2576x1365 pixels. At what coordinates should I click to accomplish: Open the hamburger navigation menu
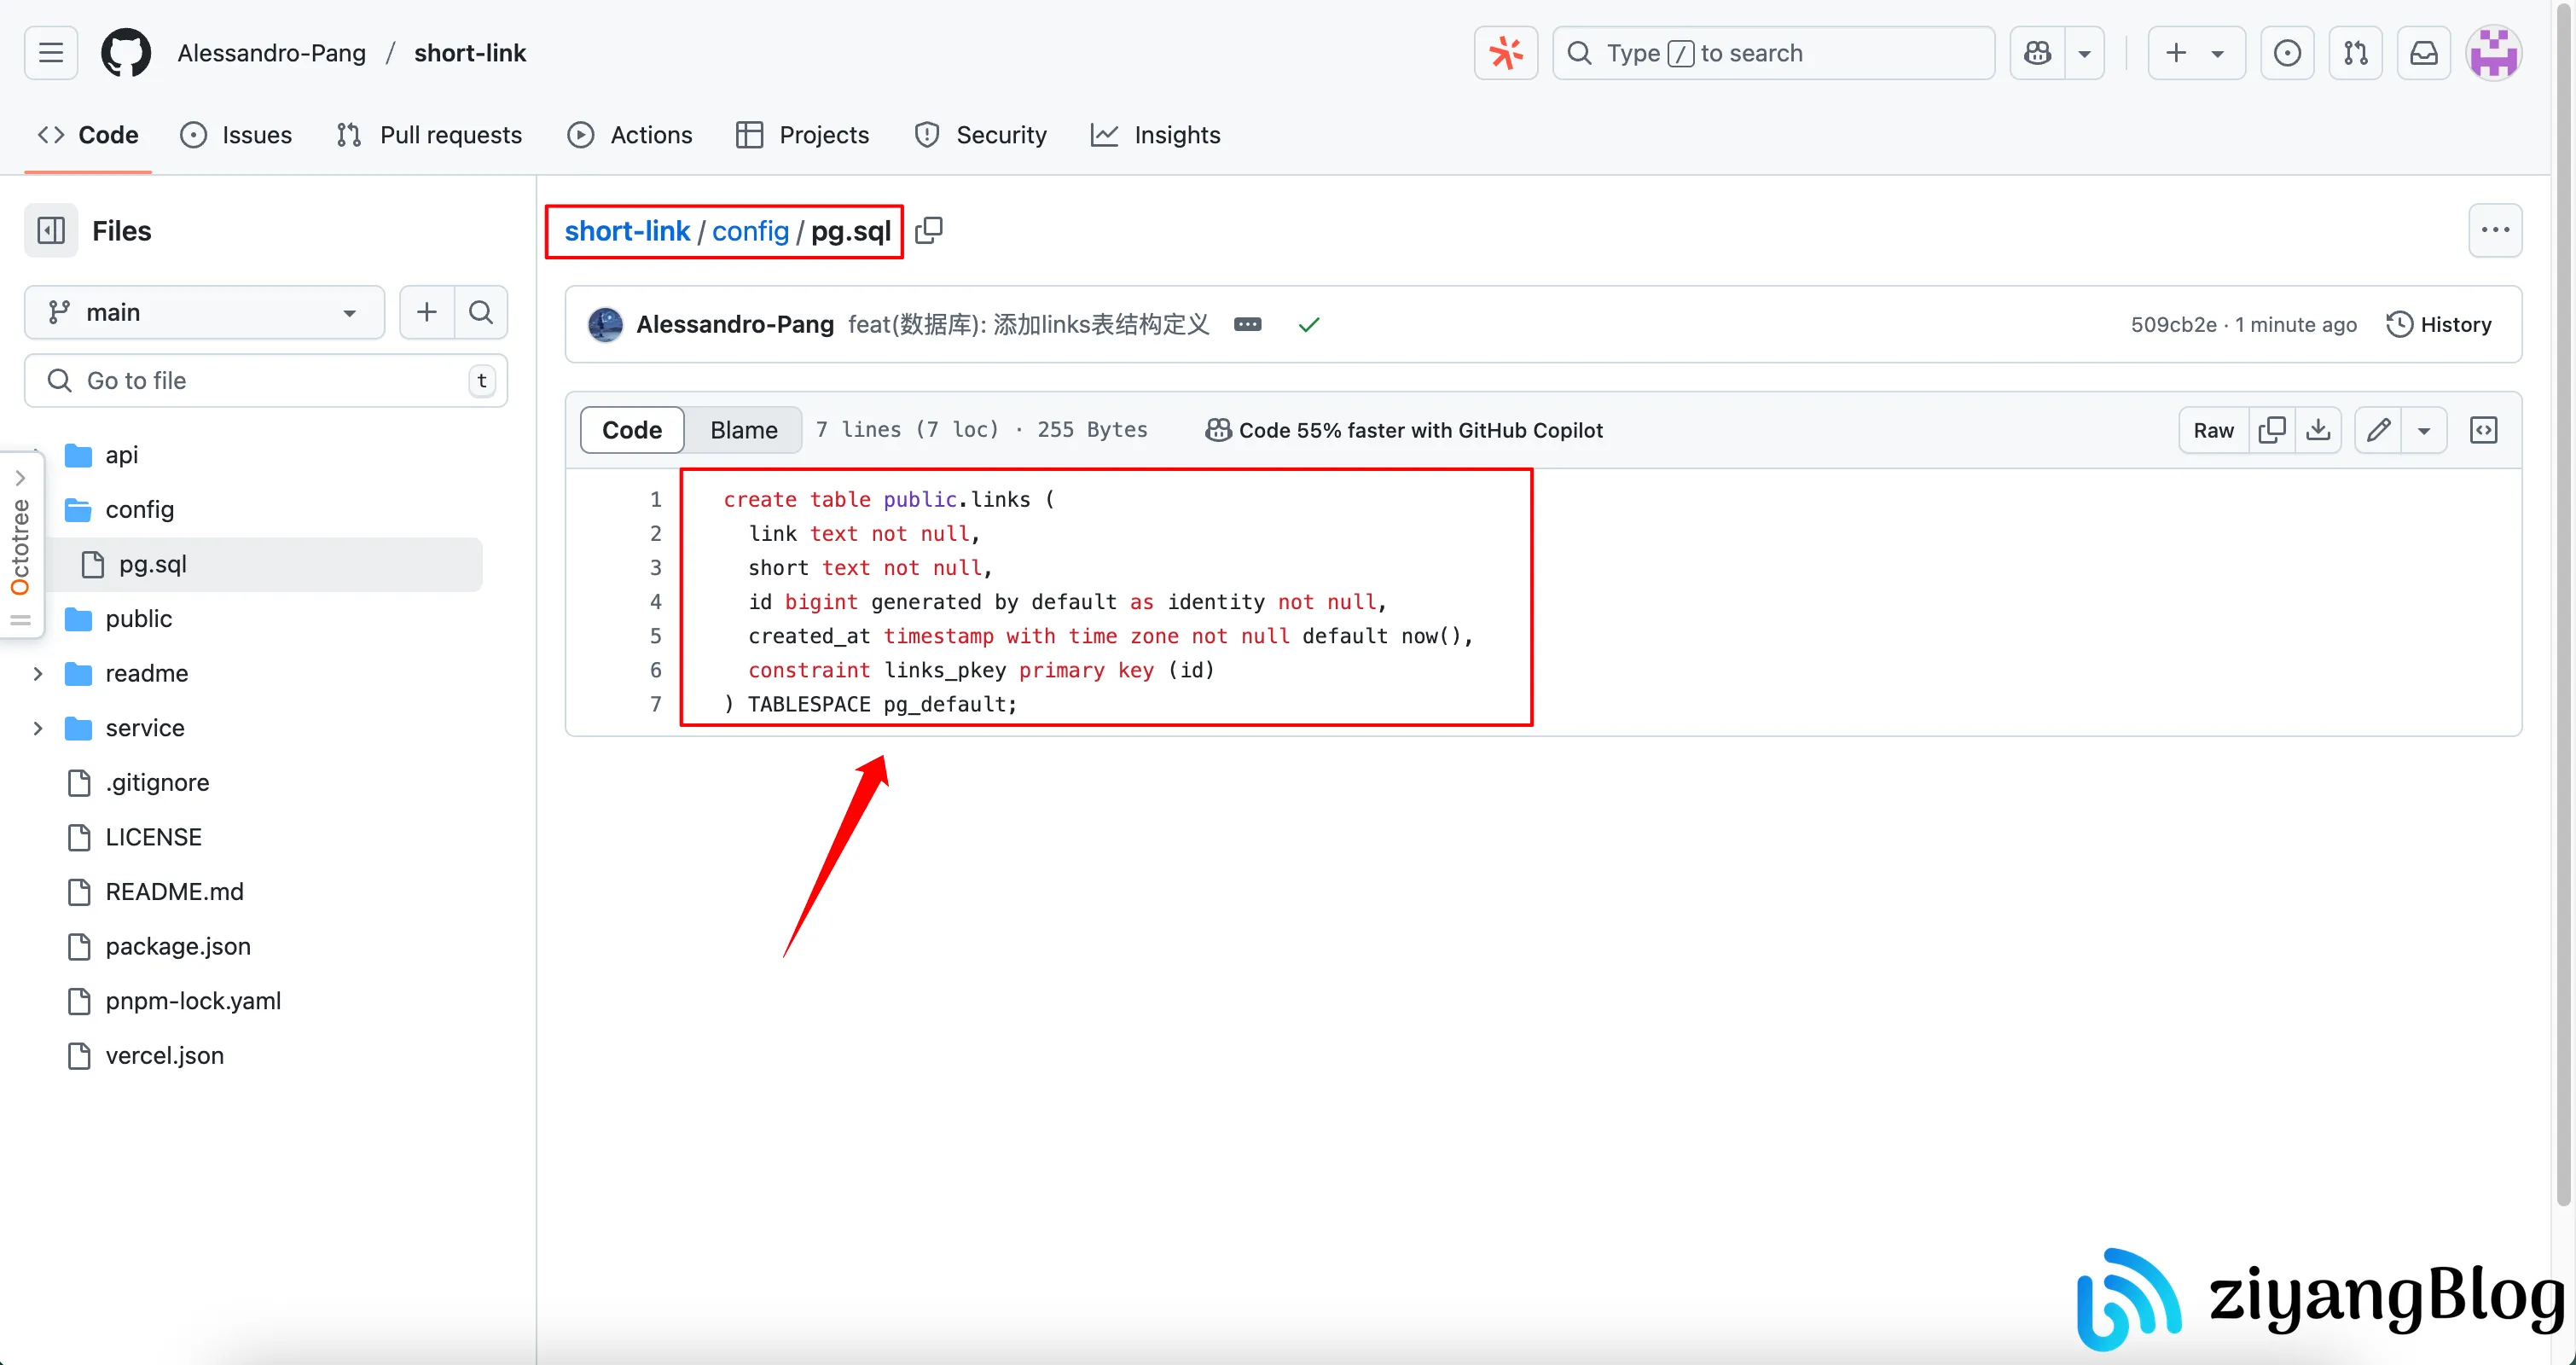51,53
